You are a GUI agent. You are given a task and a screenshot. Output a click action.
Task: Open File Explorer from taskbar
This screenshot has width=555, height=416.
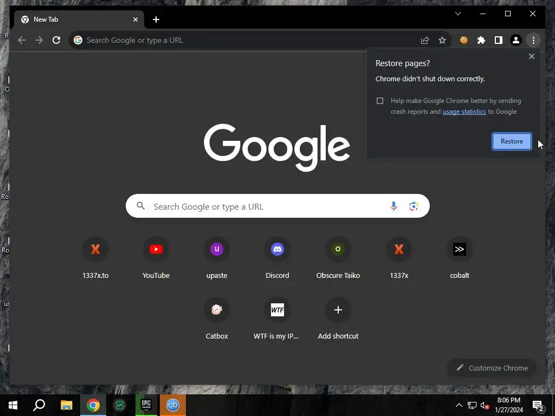tap(66, 405)
